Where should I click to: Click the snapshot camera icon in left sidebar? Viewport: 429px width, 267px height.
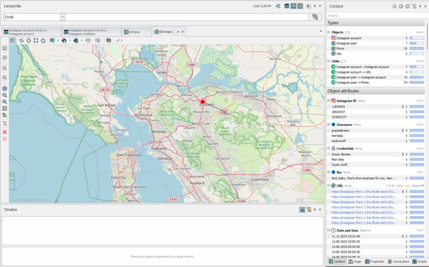(5, 89)
